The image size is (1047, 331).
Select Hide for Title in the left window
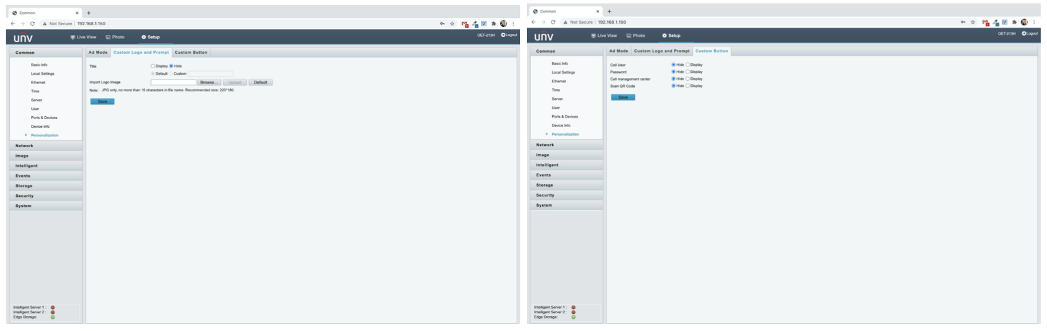(x=171, y=66)
